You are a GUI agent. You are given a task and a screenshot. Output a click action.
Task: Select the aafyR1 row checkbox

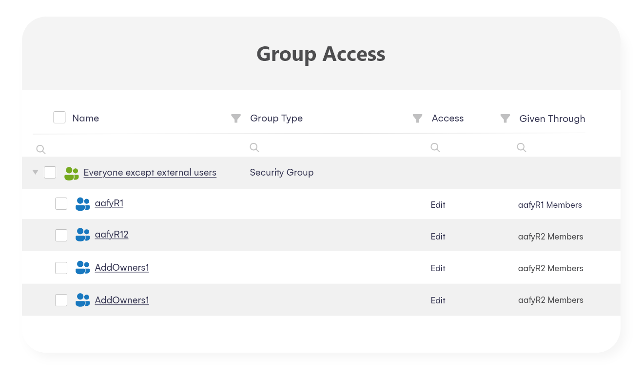pos(61,203)
